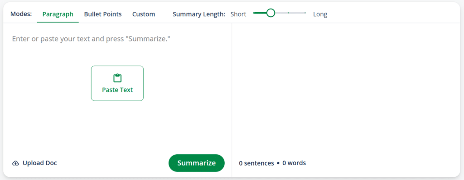Click the Upload Doc text link

(x=40, y=163)
